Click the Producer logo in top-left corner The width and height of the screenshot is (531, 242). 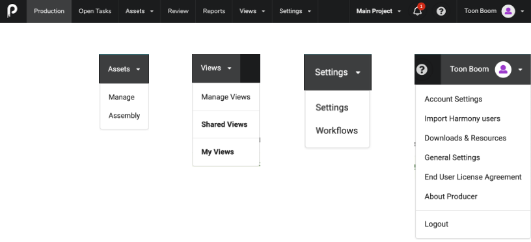point(12,11)
